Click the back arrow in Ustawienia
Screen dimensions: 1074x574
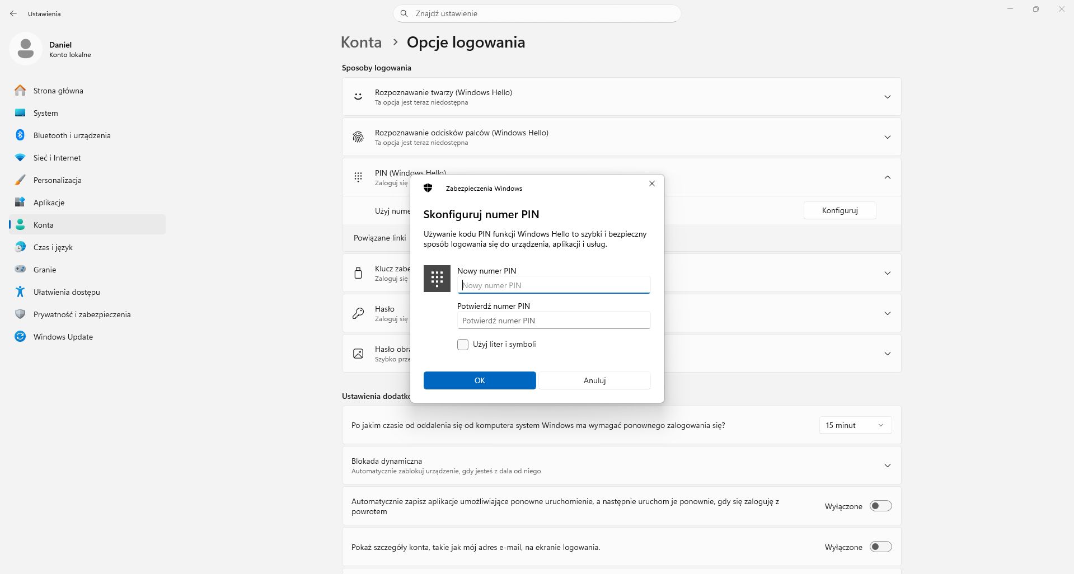coord(13,13)
